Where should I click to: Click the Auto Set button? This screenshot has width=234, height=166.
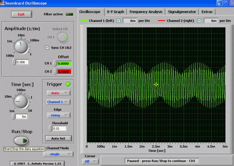(x=58, y=138)
